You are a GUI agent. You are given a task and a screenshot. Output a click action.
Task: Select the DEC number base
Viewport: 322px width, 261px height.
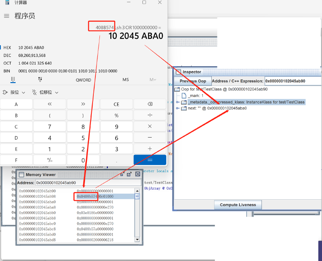[7, 55]
